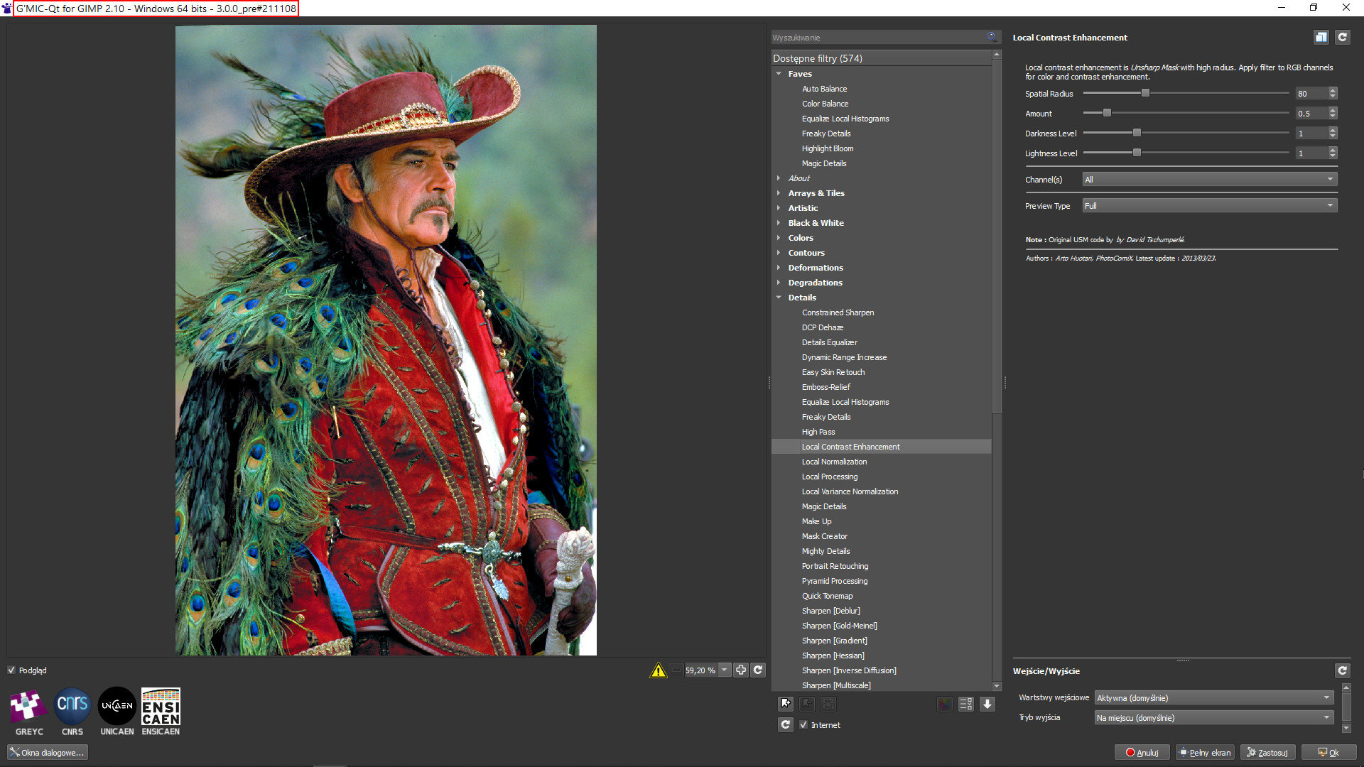The height and width of the screenshot is (767, 1364).
Task: Collapse the Details filter category
Action: pyautogui.click(x=779, y=298)
